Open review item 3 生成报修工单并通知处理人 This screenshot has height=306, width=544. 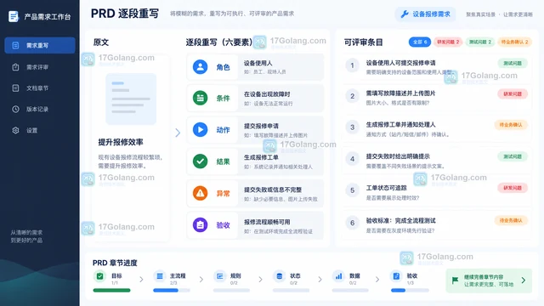tap(437, 129)
